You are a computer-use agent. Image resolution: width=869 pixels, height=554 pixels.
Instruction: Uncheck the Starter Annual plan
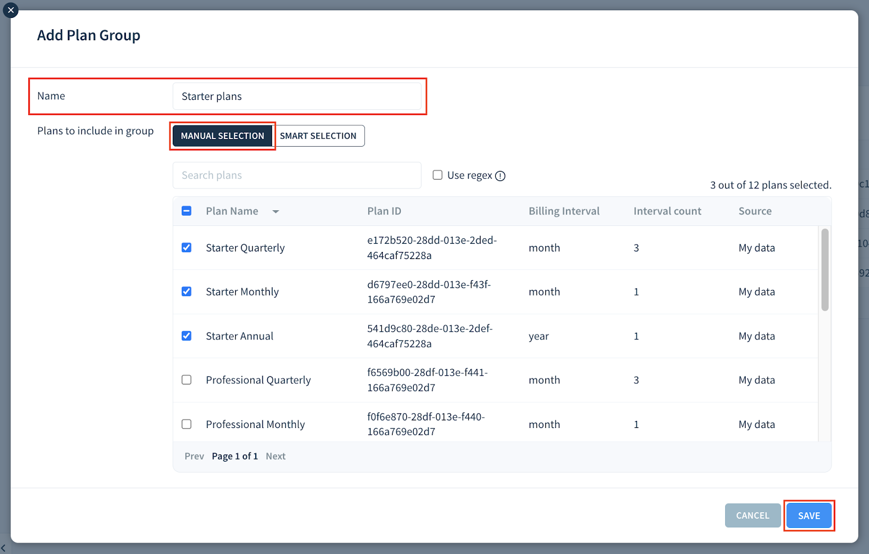(186, 336)
